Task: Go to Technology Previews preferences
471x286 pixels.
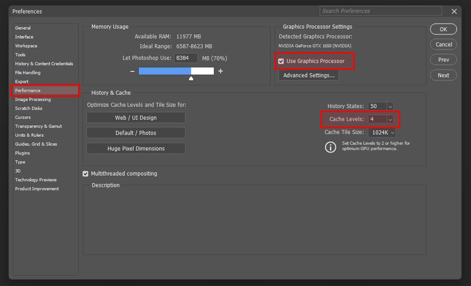Action: click(36, 180)
